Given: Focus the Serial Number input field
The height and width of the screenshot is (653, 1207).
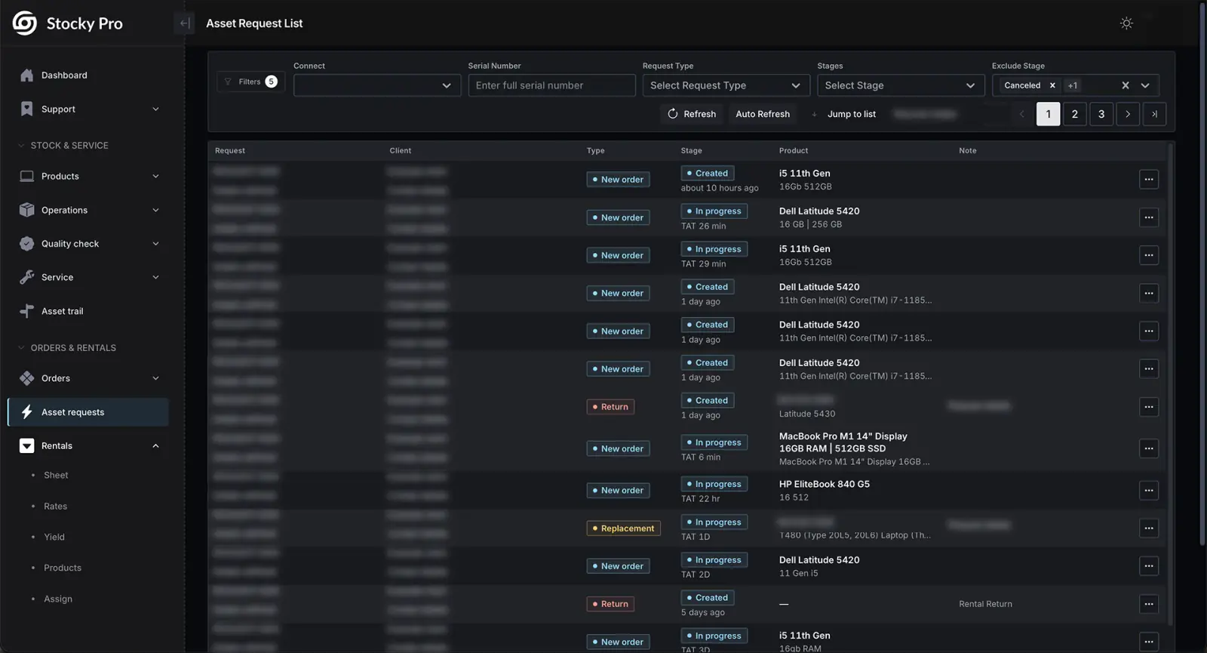Looking at the screenshot, I should tap(551, 85).
